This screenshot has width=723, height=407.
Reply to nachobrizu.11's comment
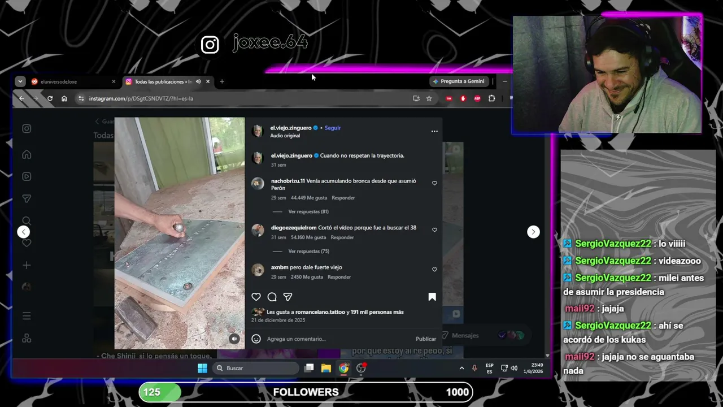[343, 198]
